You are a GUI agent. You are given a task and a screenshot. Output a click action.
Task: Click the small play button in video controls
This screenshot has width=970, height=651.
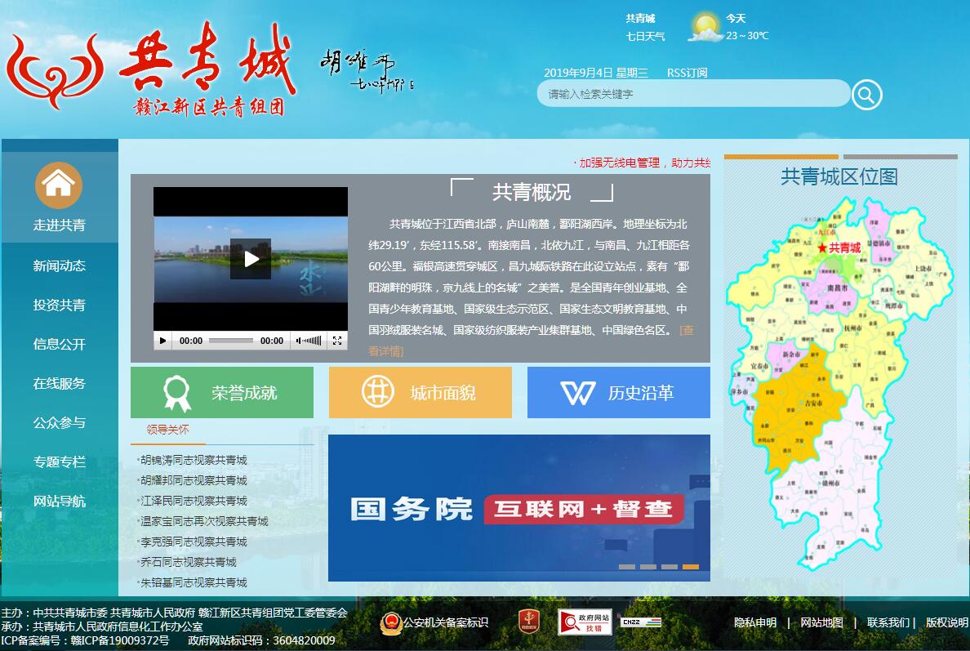[163, 341]
